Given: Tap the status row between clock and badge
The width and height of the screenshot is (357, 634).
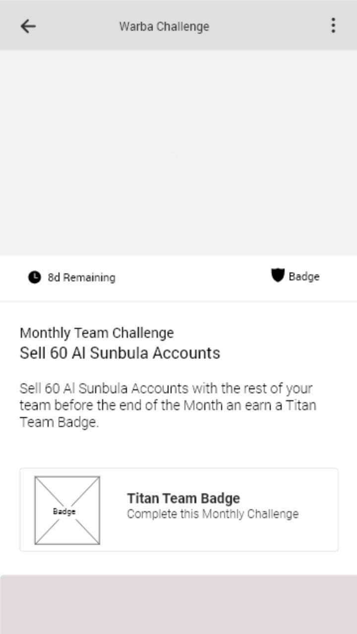Looking at the screenshot, I should point(193,278).
